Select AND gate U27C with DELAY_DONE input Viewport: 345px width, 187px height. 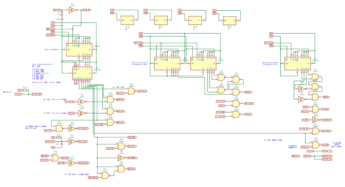[110, 122]
